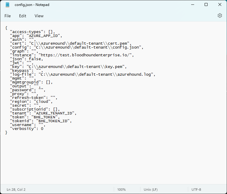Click the "refresh-token": "" line

click(33, 98)
